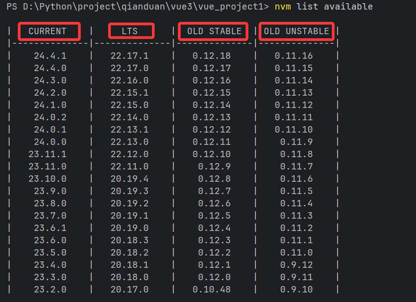Select old stable version 0.12.4
The image size is (416, 302).
pyautogui.click(x=214, y=228)
